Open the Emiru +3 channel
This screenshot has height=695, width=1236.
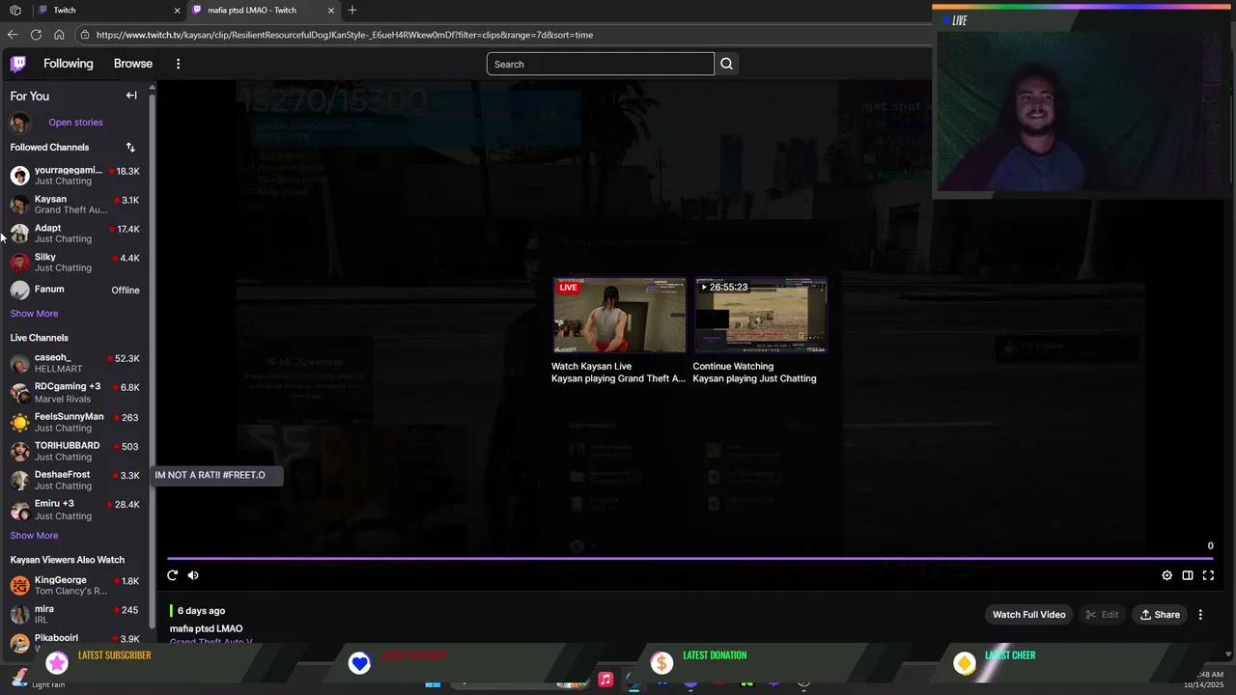[75, 510]
